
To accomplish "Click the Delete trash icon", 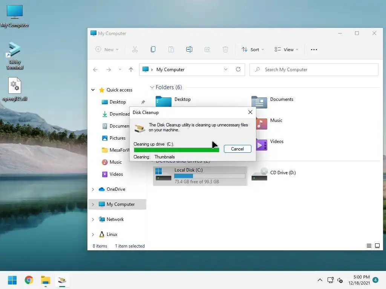I will 225,49.
